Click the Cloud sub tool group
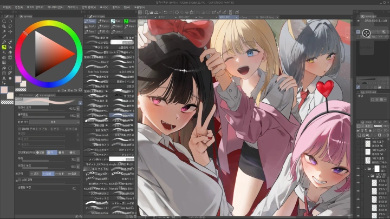Viewport: 390px width, 219px height. point(130,21)
